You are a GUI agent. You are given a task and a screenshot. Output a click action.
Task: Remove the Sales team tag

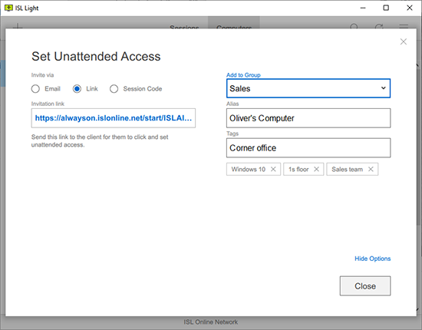click(371, 170)
